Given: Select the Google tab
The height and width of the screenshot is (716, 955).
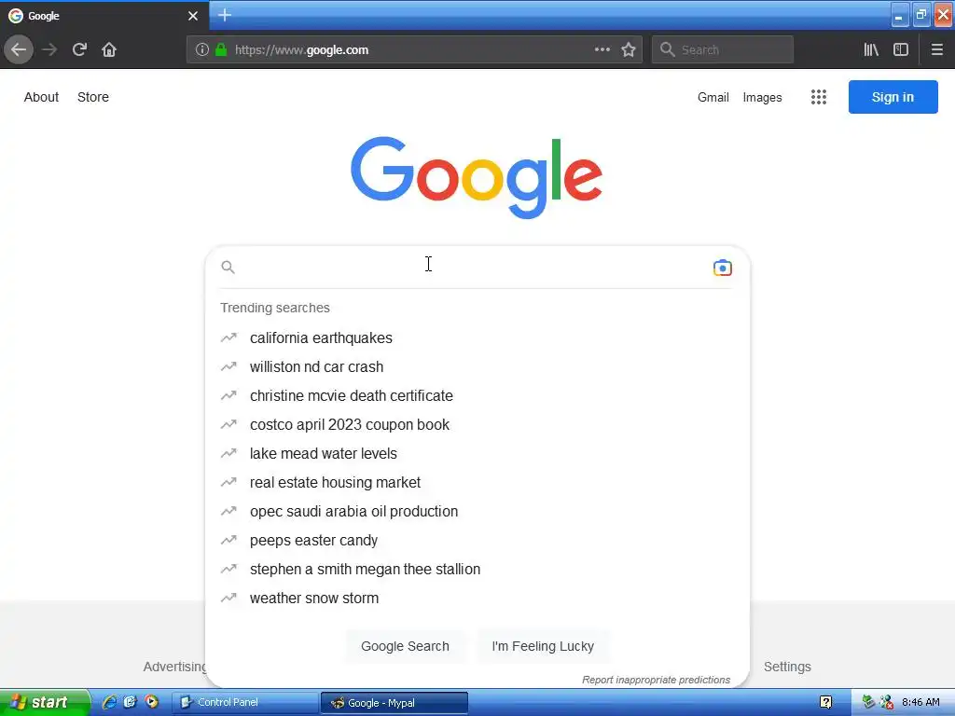Looking at the screenshot, I should click(x=104, y=16).
